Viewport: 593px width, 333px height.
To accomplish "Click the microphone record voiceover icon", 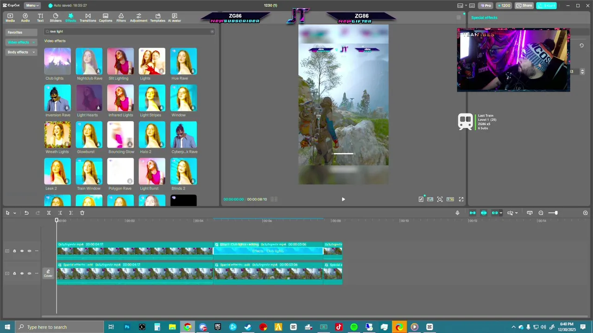I will (457, 213).
